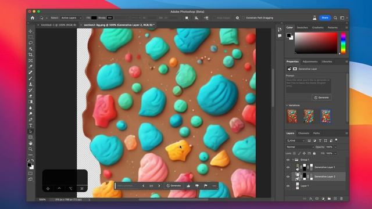The height and width of the screenshot is (209, 372).
Task: Click Generate in contextual task bar
Action: click(x=174, y=186)
